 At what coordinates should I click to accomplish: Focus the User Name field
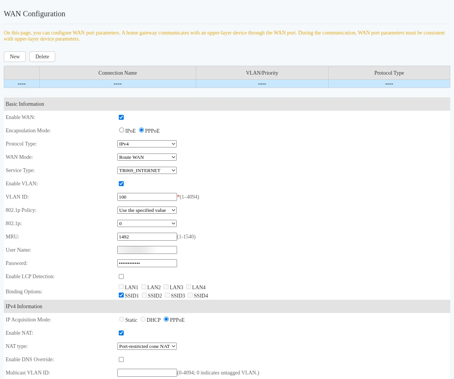[147, 250]
